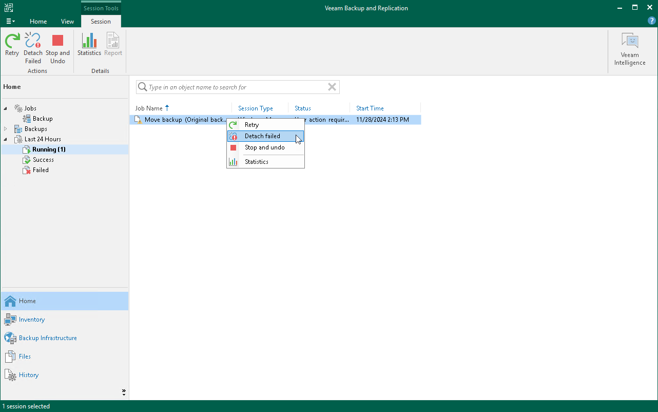Select Success under Last 24 Hours
Image resolution: width=658 pixels, height=412 pixels.
(x=43, y=160)
